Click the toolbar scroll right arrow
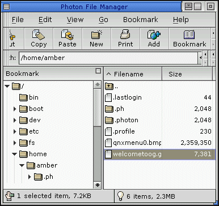 [213, 45]
